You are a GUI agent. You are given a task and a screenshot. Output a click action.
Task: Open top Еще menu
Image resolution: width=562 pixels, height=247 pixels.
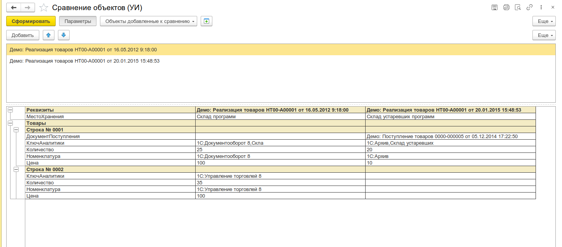pyautogui.click(x=544, y=21)
